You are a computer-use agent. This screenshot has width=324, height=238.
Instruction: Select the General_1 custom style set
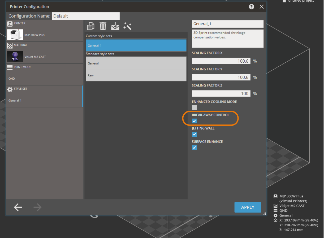tap(136, 46)
